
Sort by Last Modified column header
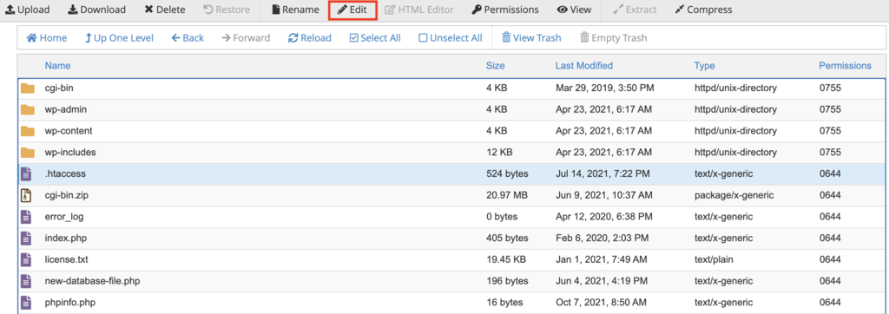tap(584, 66)
